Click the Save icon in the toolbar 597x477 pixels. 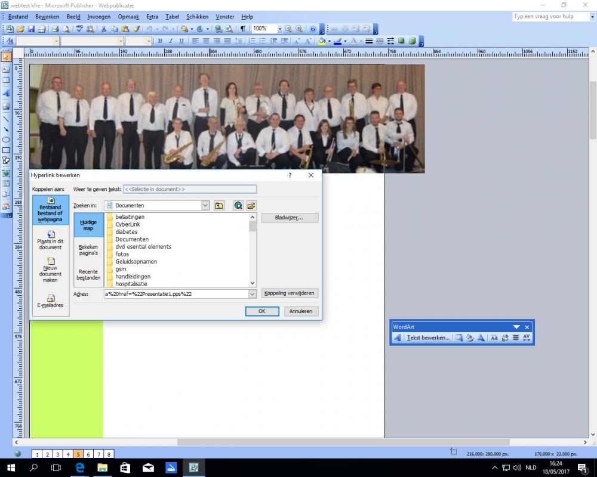(x=31, y=29)
